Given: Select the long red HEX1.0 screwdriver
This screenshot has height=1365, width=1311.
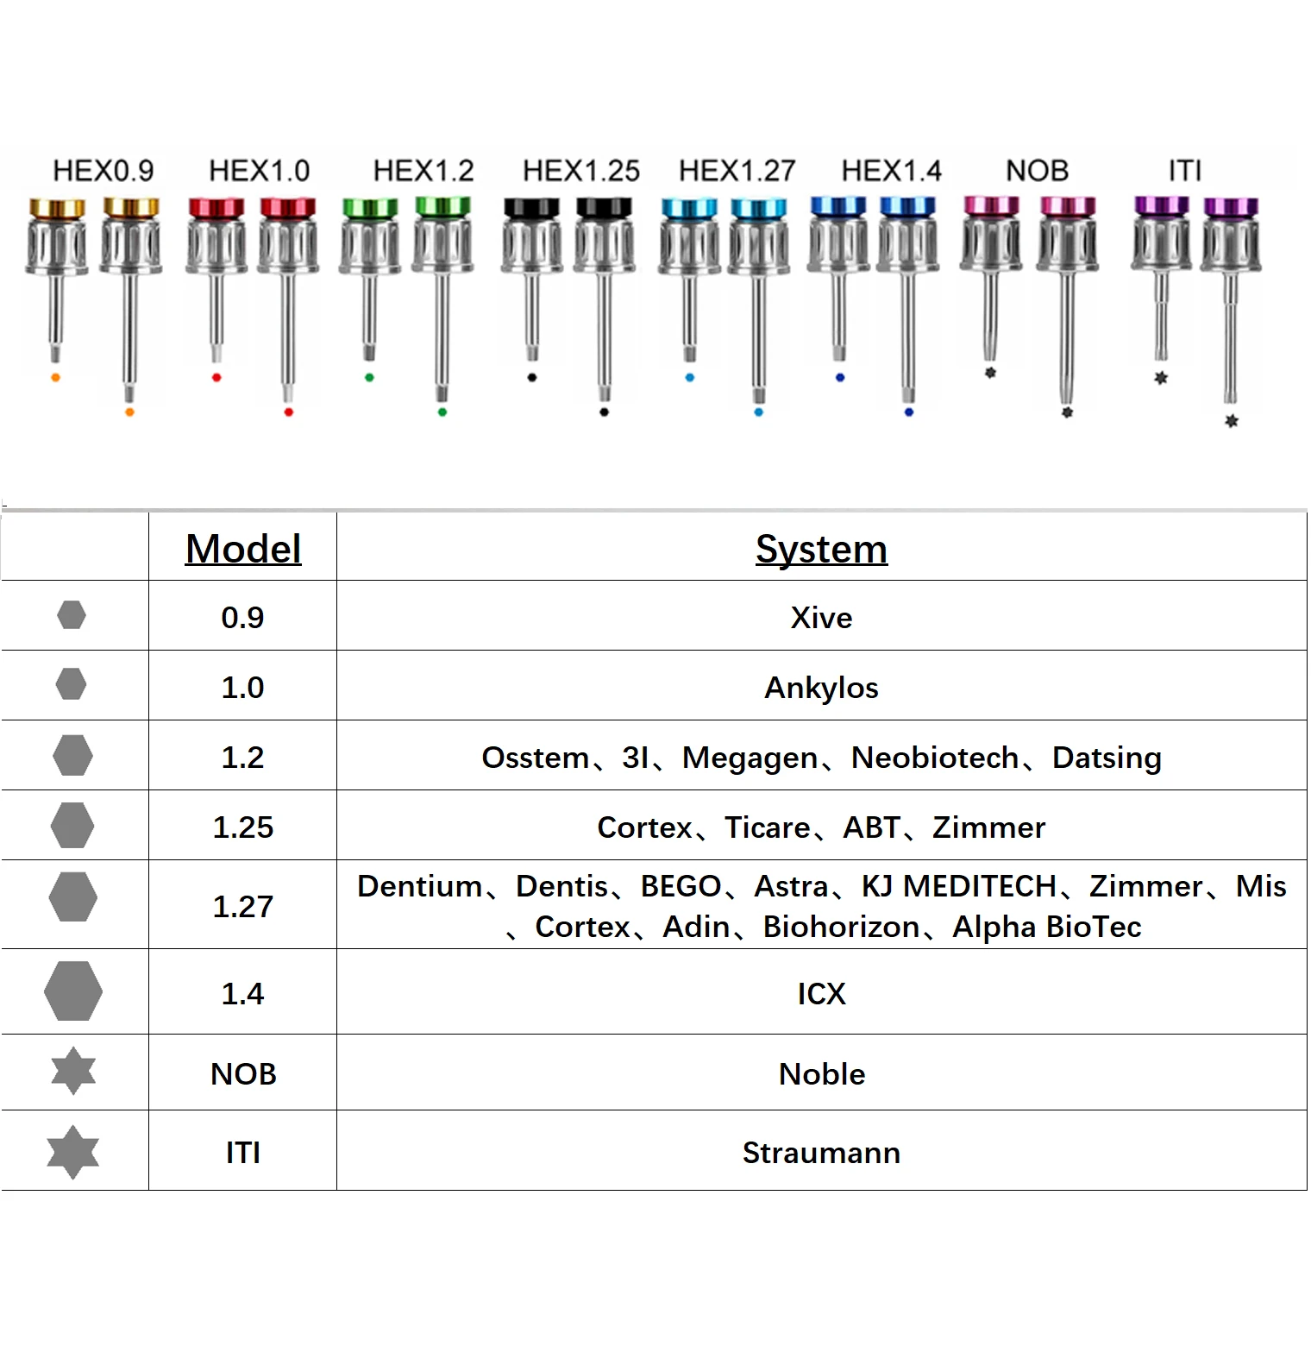Looking at the screenshot, I should [288, 300].
